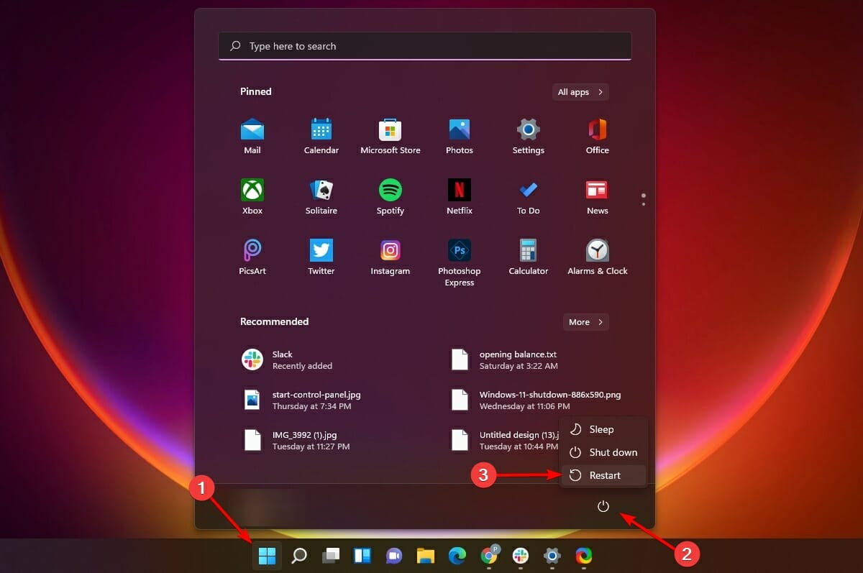Launch Microsoft Edge from the taskbar

point(457,556)
